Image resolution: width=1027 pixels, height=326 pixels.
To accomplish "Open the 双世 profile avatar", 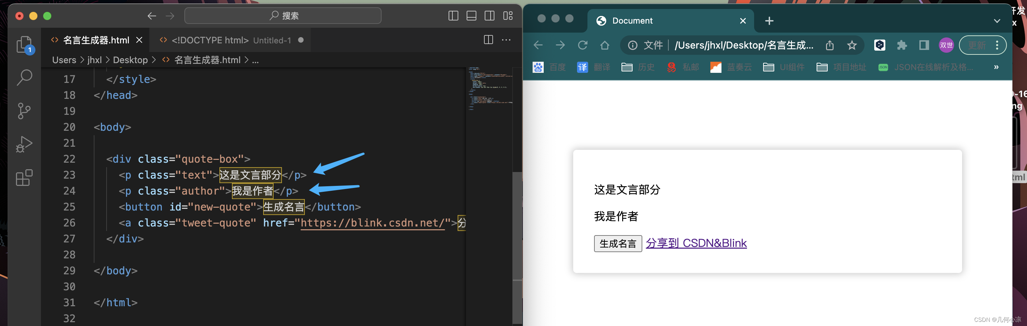I will coord(946,45).
